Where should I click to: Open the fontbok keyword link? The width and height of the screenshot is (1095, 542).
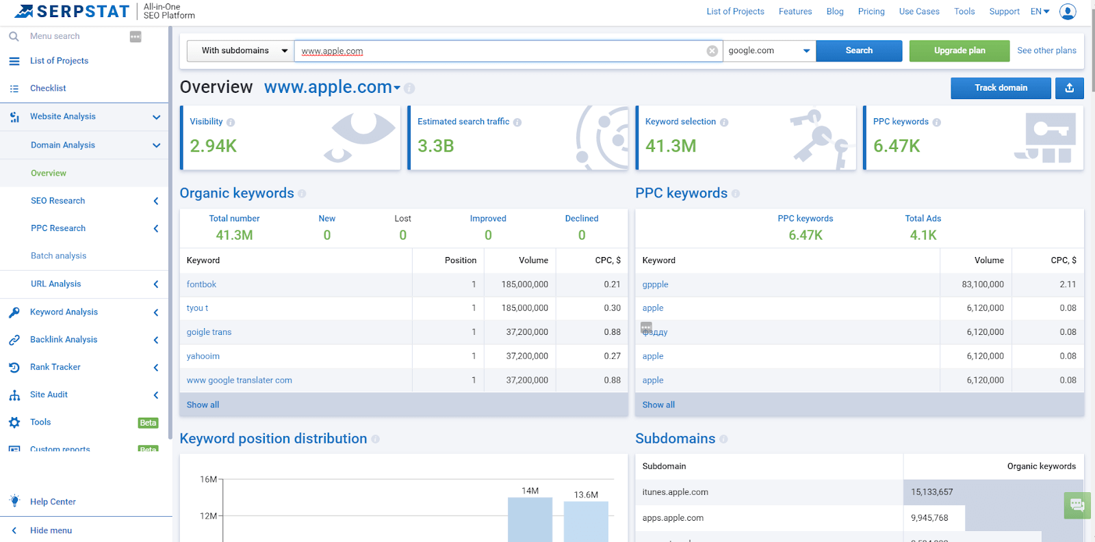click(x=201, y=284)
